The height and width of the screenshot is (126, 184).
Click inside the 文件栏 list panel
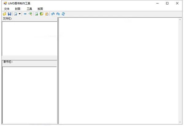pos(29,38)
